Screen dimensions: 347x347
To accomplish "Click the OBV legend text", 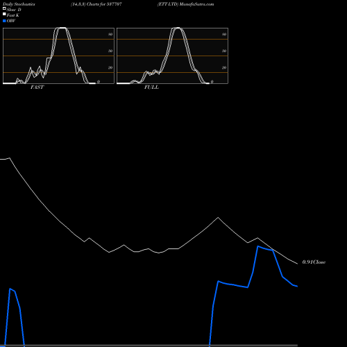I will coord(11,21).
